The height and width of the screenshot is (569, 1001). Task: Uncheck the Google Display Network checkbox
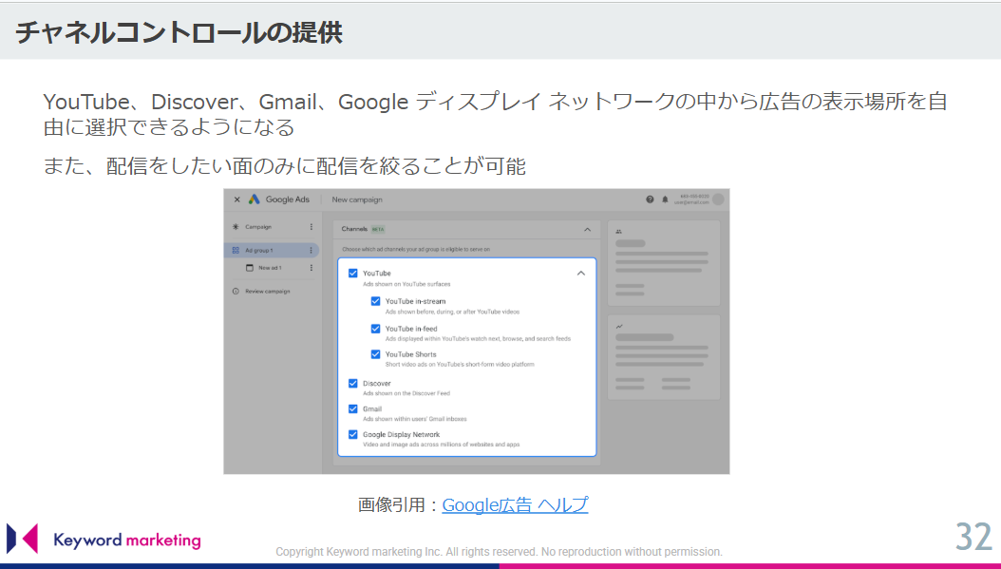[353, 434]
